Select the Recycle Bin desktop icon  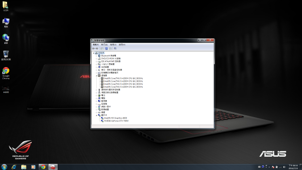(6, 56)
